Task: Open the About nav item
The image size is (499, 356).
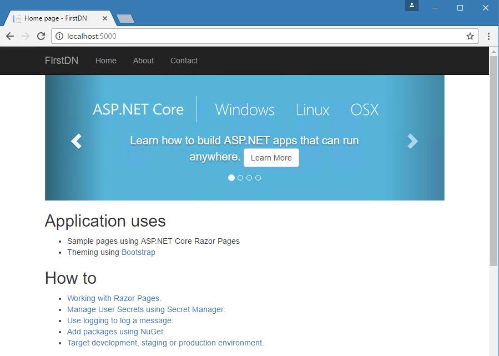Action: 143,61
